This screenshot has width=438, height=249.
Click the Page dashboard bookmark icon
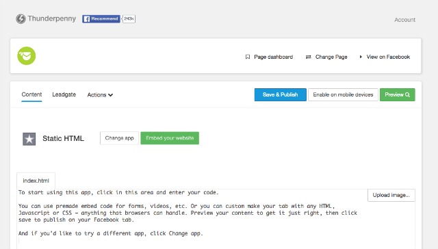pyautogui.click(x=248, y=57)
